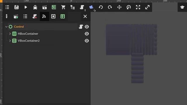The image size is (187, 105).
Task: Expand the HBoxContainer node
Action: point(10,34)
